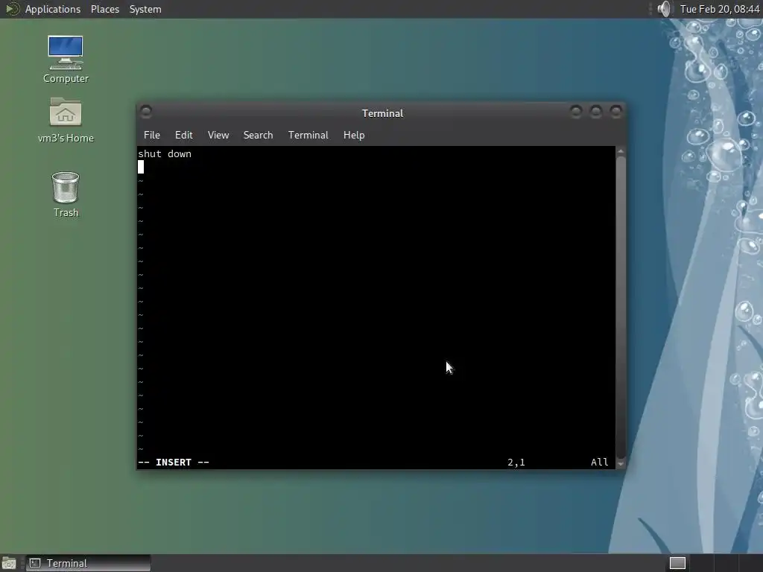The height and width of the screenshot is (572, 763).
Task: Click the date and time clock
Action: click(x=720, y=9)
